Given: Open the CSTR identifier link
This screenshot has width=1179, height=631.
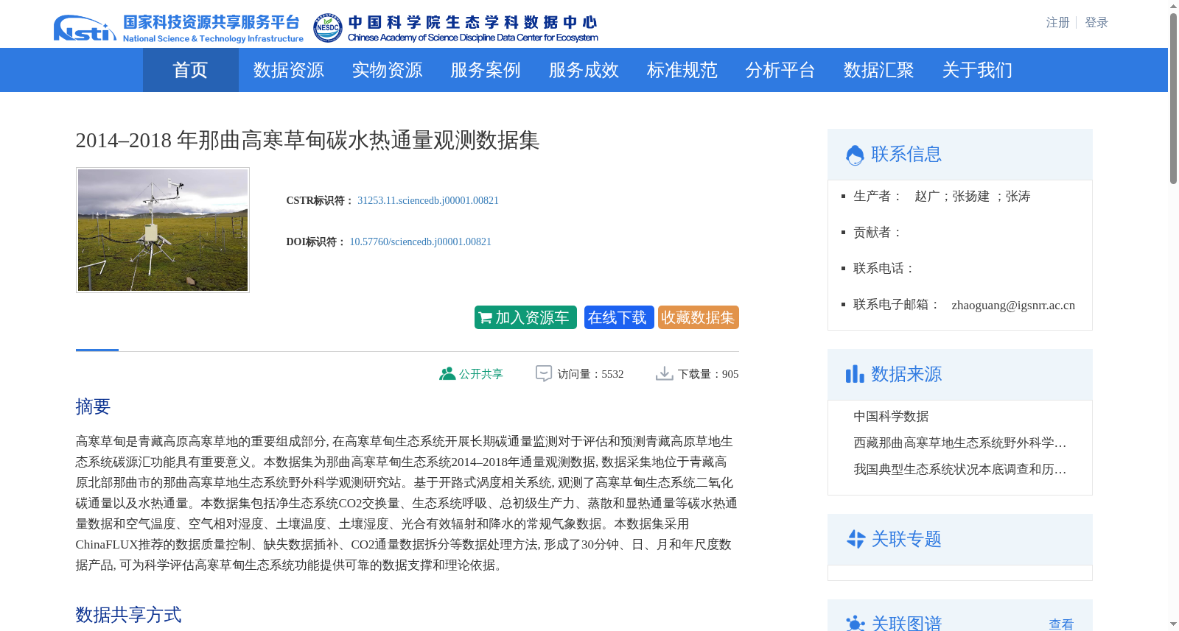Looking at the screenshot, I should 428,200.
